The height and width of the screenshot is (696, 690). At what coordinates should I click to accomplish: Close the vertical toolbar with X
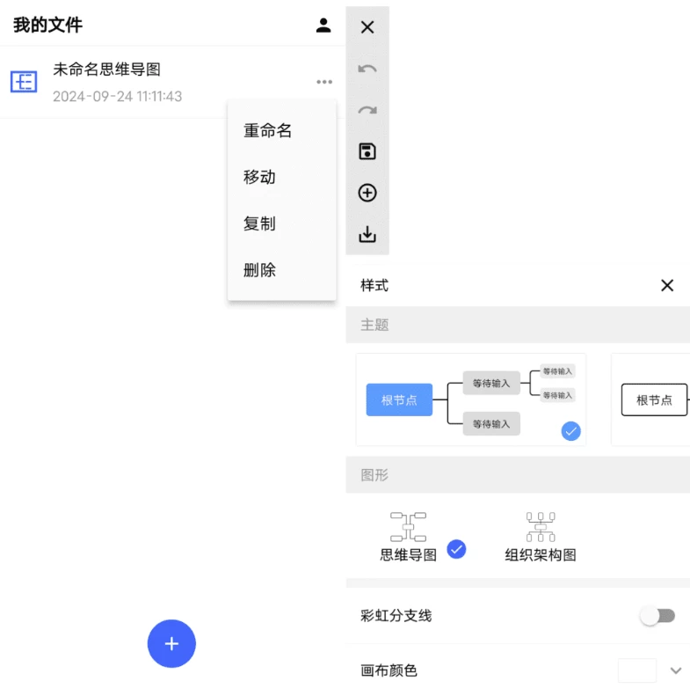(x=367, y=27)
